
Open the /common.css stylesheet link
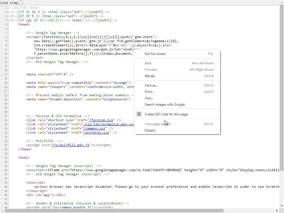[x=94, y=128]
